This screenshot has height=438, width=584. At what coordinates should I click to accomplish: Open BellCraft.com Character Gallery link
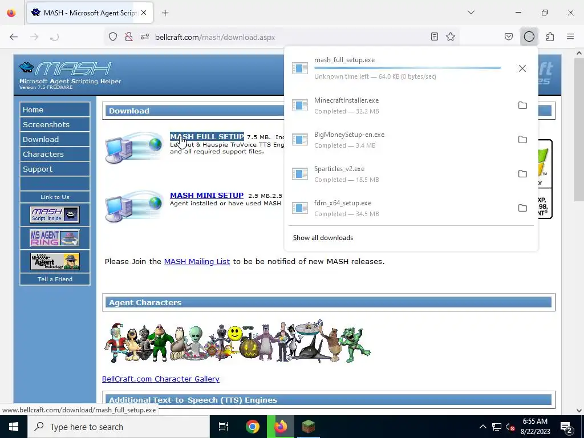160,379
